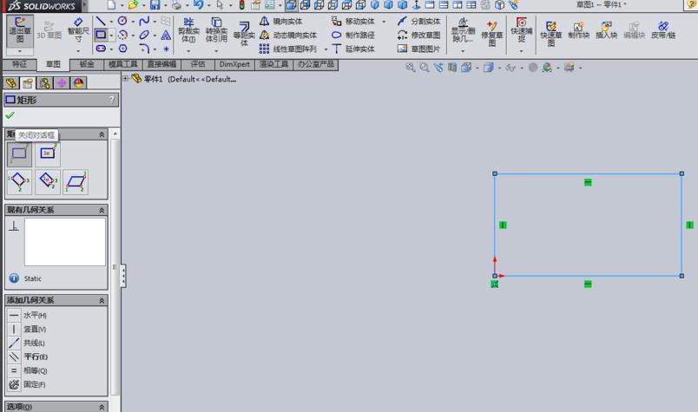698x412 pixels.
Task: Click the Undo icon in top toolbar
Action: [198, 5]
